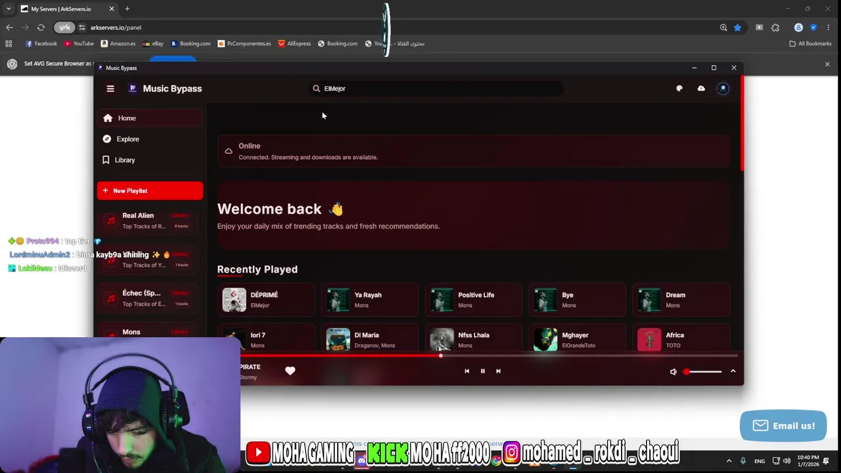Toggle the browser VPN badge
The image size is (841, 473).
pos(64,28)
